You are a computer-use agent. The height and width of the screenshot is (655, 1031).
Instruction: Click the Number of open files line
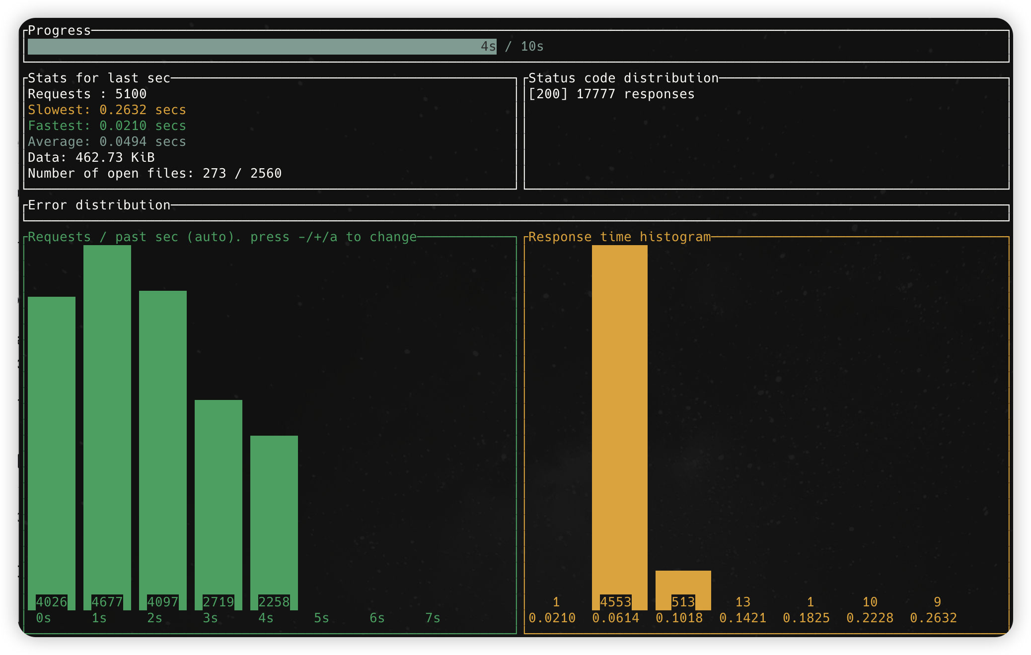point(154,174)
